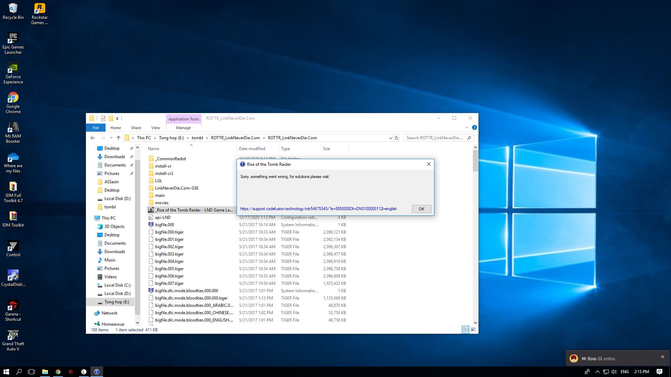
Task: Select the _CommonRedist folder
Action: (x=171, y=158)
